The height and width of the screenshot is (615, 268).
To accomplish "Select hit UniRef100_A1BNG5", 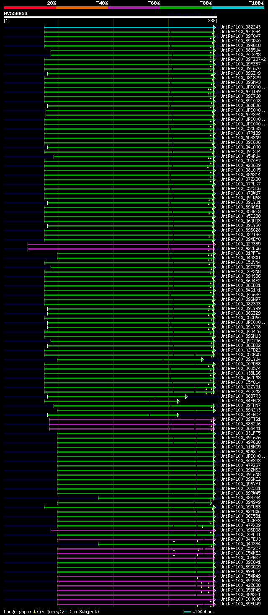I will tap(240, 447).
